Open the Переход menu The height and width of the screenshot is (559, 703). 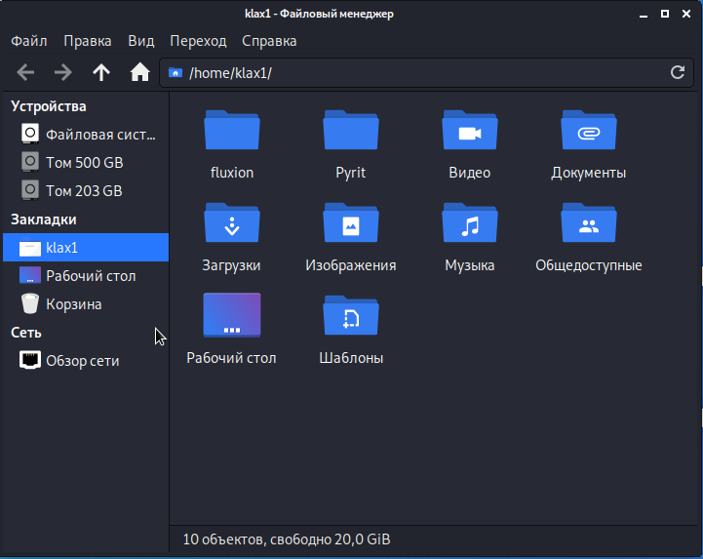(x=198, y=41)
